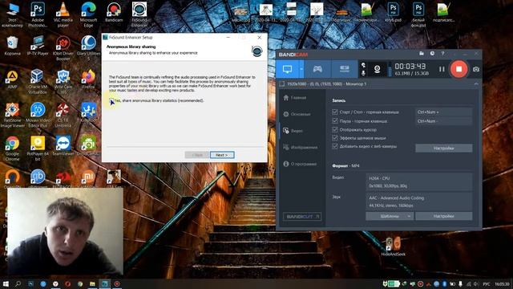Launch PotPlayer 64 bit shortcut
Screen dimensions: 513x289
[38, 149]
